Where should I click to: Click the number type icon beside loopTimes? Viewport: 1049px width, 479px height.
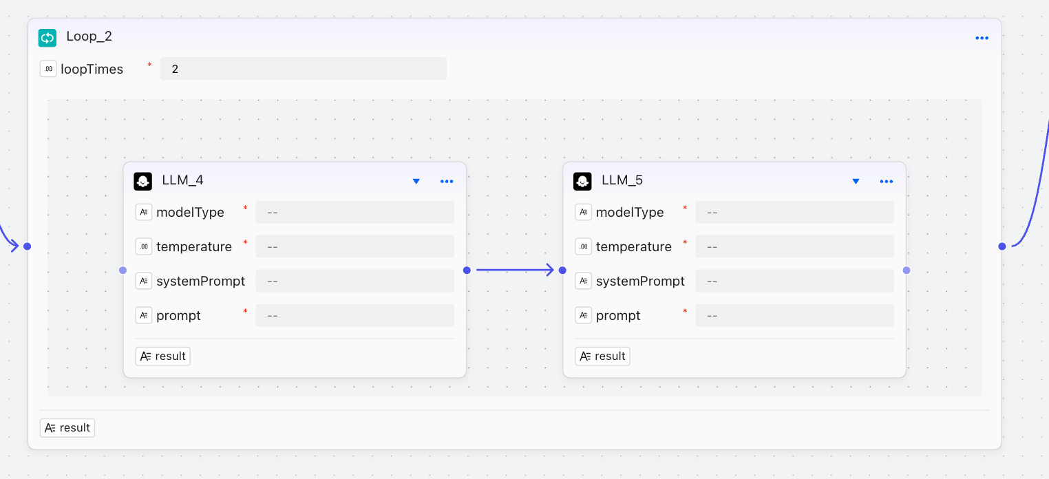48,69
